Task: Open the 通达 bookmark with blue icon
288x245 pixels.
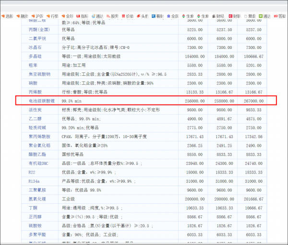Action: coord(97,16)
